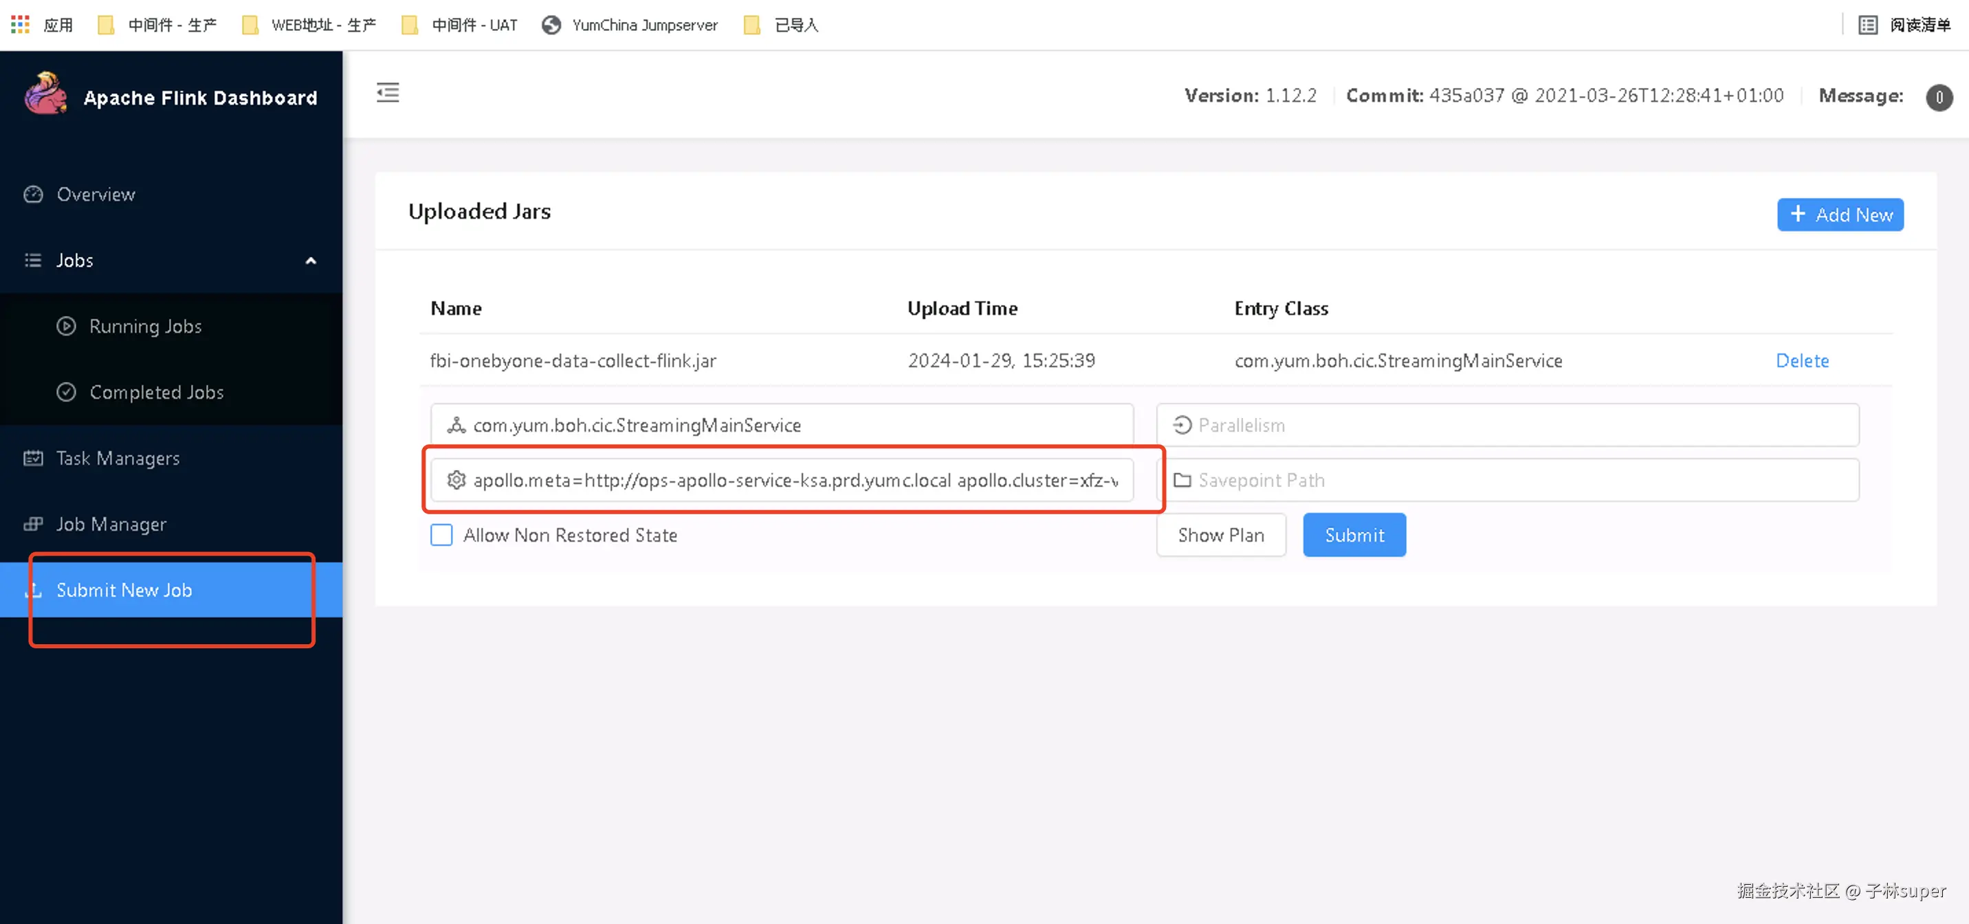1969x924 pixels.
Task: Click the Apache Flink squirrel logo
Action: click(x=45, y=95)
